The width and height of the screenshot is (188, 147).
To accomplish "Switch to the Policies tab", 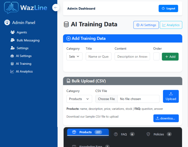I will 159,134.
